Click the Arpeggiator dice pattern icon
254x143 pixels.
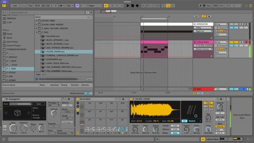(x=17, y=113)
